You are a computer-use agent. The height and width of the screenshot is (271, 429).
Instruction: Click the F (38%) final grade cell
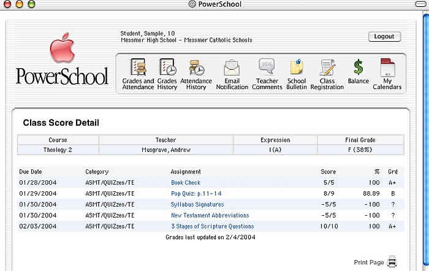click(360, 150)
